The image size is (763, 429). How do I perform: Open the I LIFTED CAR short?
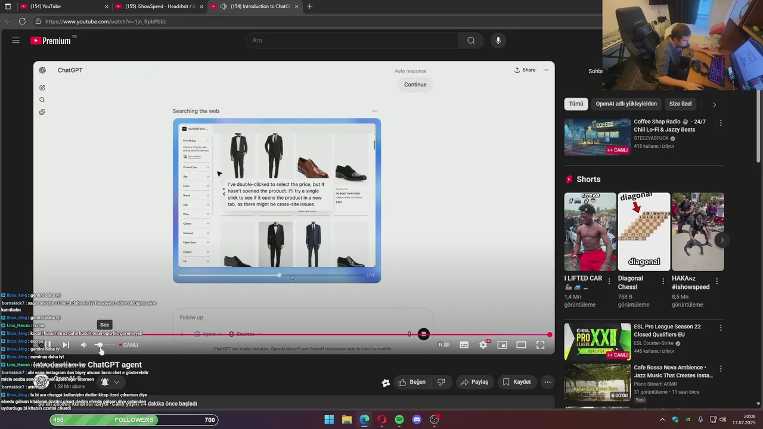[590, 232]
